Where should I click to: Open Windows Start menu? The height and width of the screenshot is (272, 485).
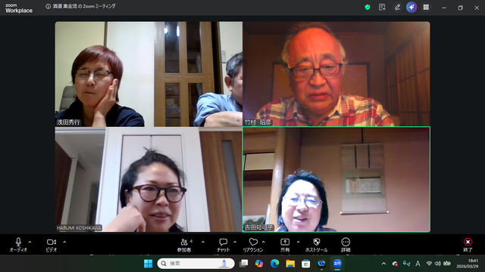(149, 264)
